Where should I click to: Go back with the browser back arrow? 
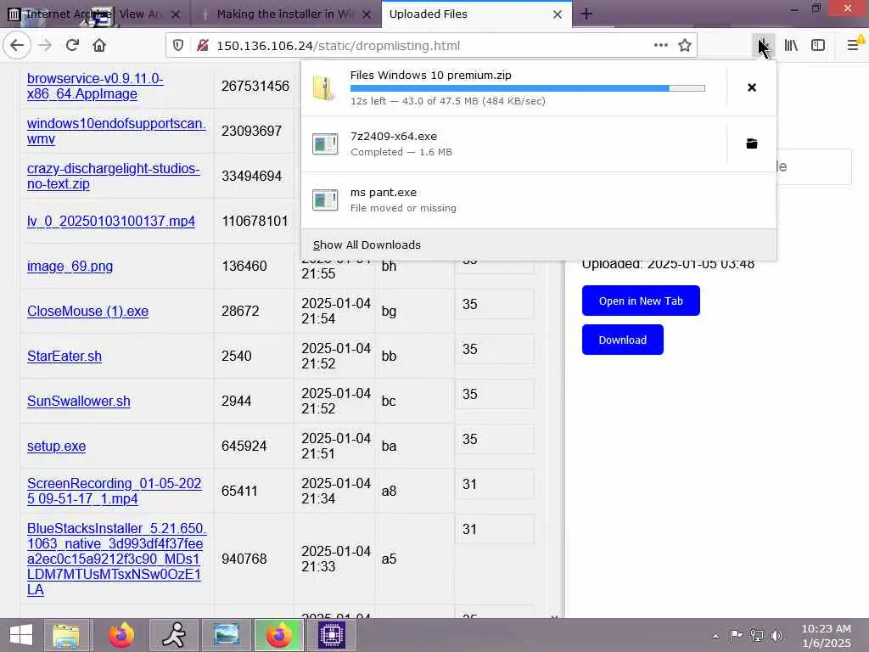click(17, 45)
